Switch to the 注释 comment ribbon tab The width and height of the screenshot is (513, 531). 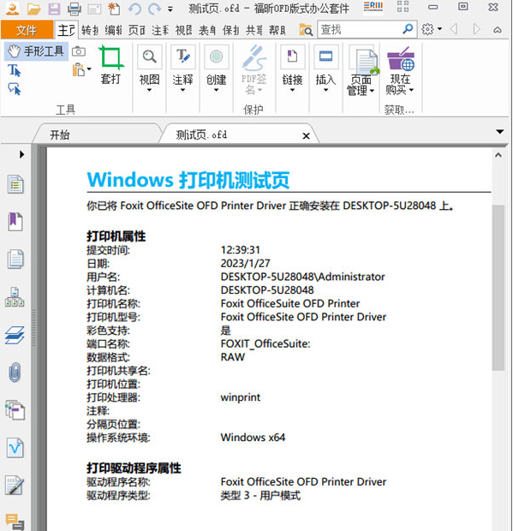click(160, 30)
